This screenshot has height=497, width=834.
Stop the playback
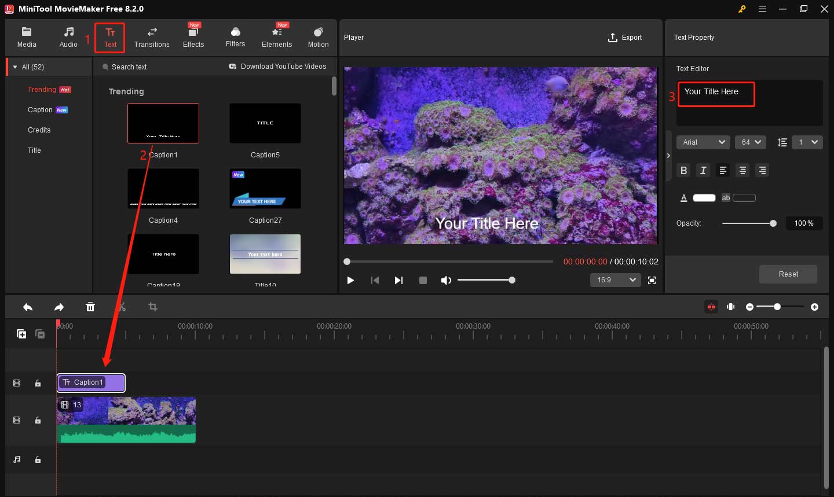[423, 280]
